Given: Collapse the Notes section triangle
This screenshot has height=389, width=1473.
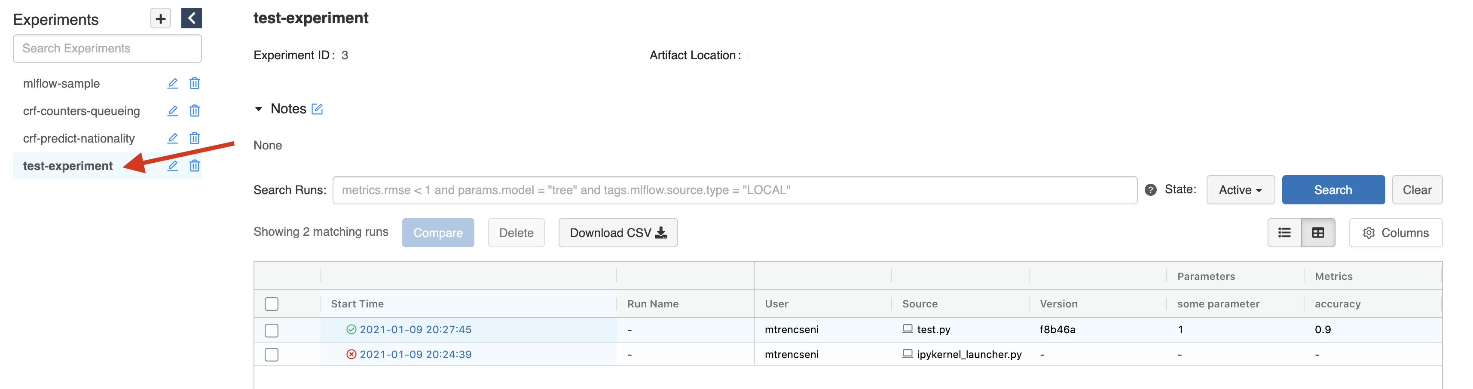Looking at the screenshot, I should point(258,109).
